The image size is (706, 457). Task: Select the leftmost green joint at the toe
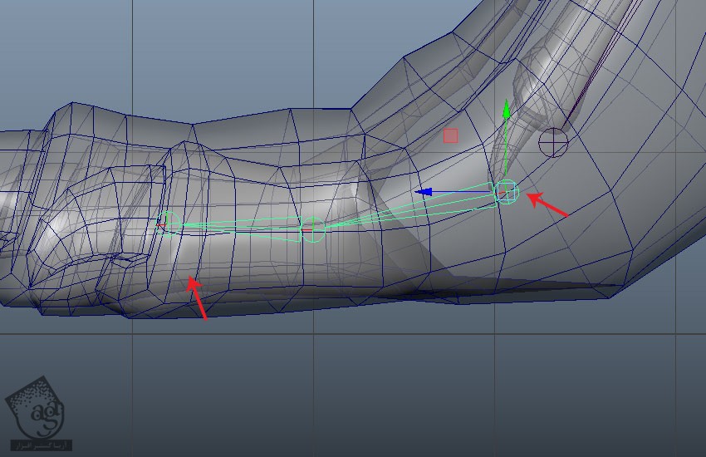click(169, 222)
